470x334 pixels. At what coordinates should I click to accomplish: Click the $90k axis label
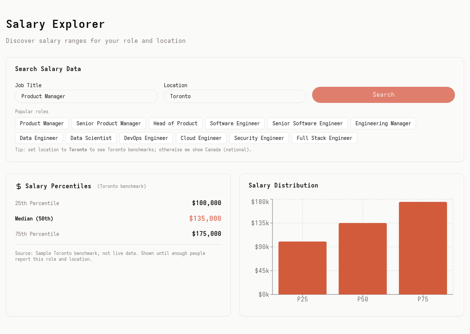262,247
